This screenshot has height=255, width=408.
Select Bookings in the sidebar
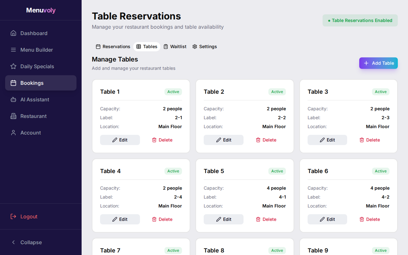41,83
